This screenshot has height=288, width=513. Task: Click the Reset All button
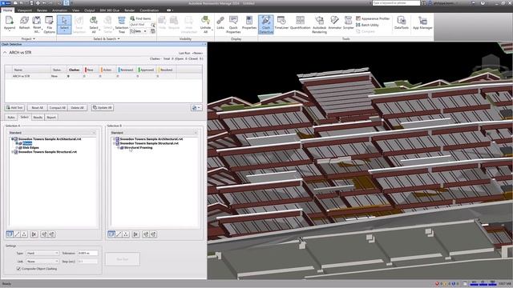(37, 107)
